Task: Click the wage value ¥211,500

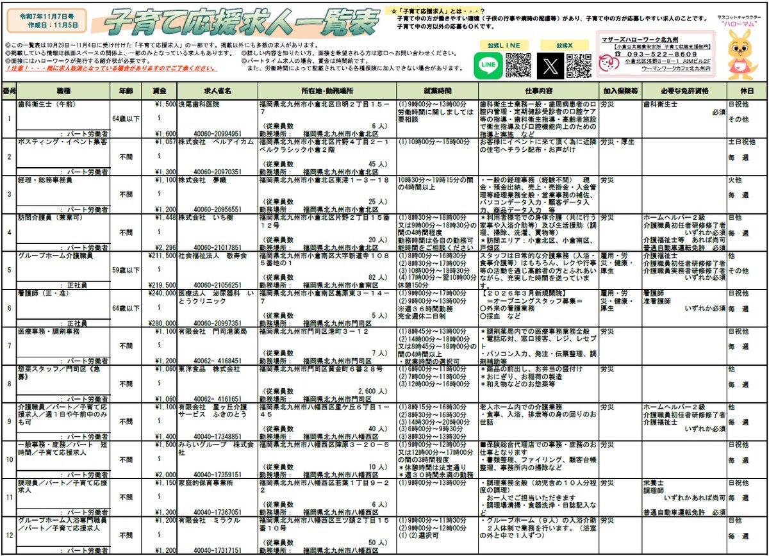Action: pyautogui.click(x=162, y=255)
